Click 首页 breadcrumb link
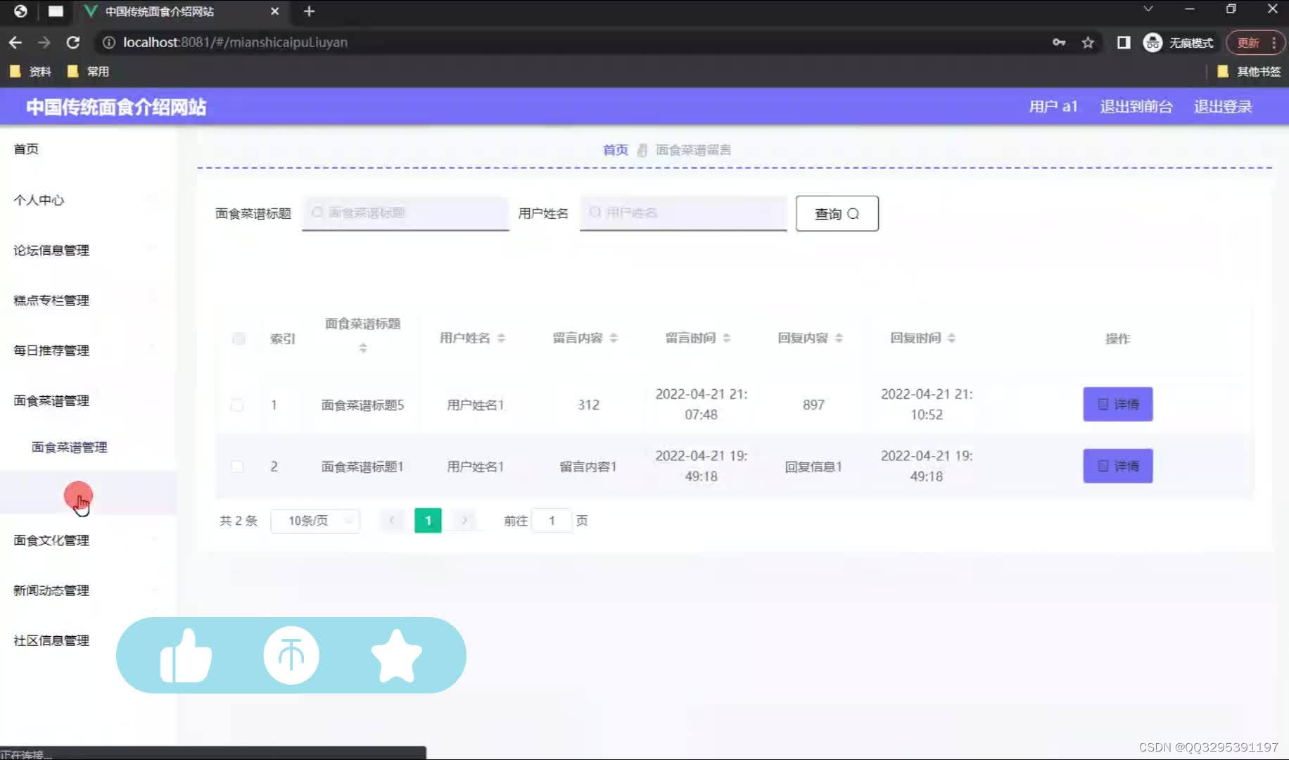Viewport: 1289px width, 760px height. [x=616, y=150]
